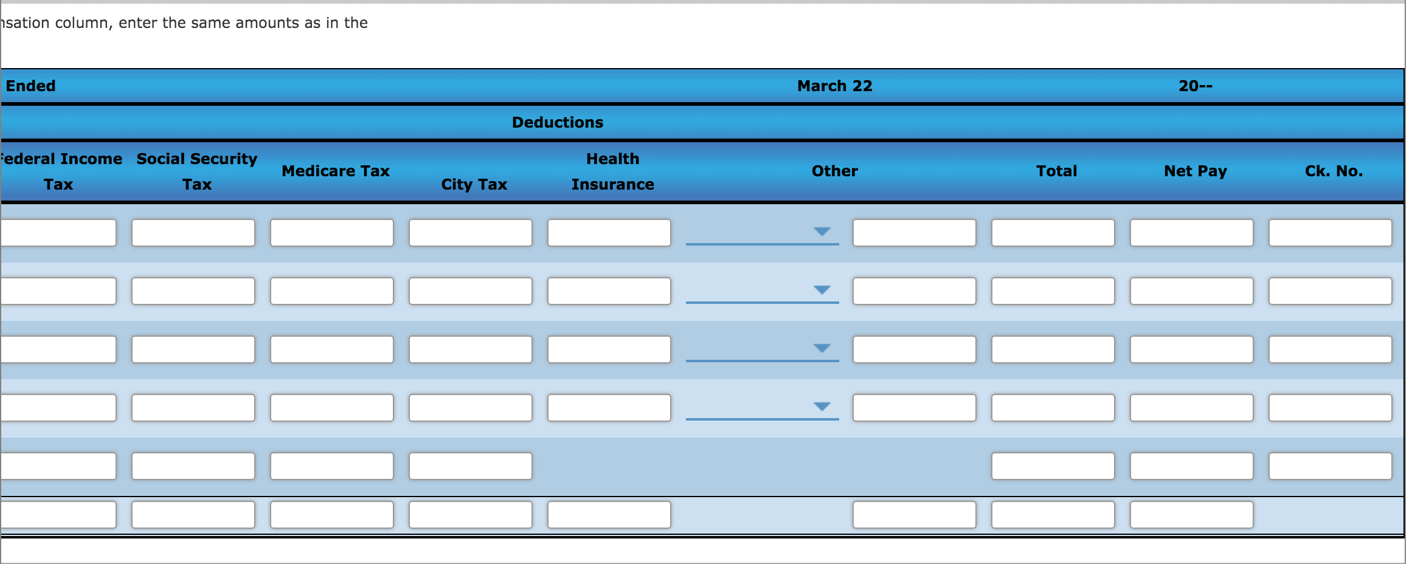Select the Ck. No. field in the first row

(x=1329, y=233)
